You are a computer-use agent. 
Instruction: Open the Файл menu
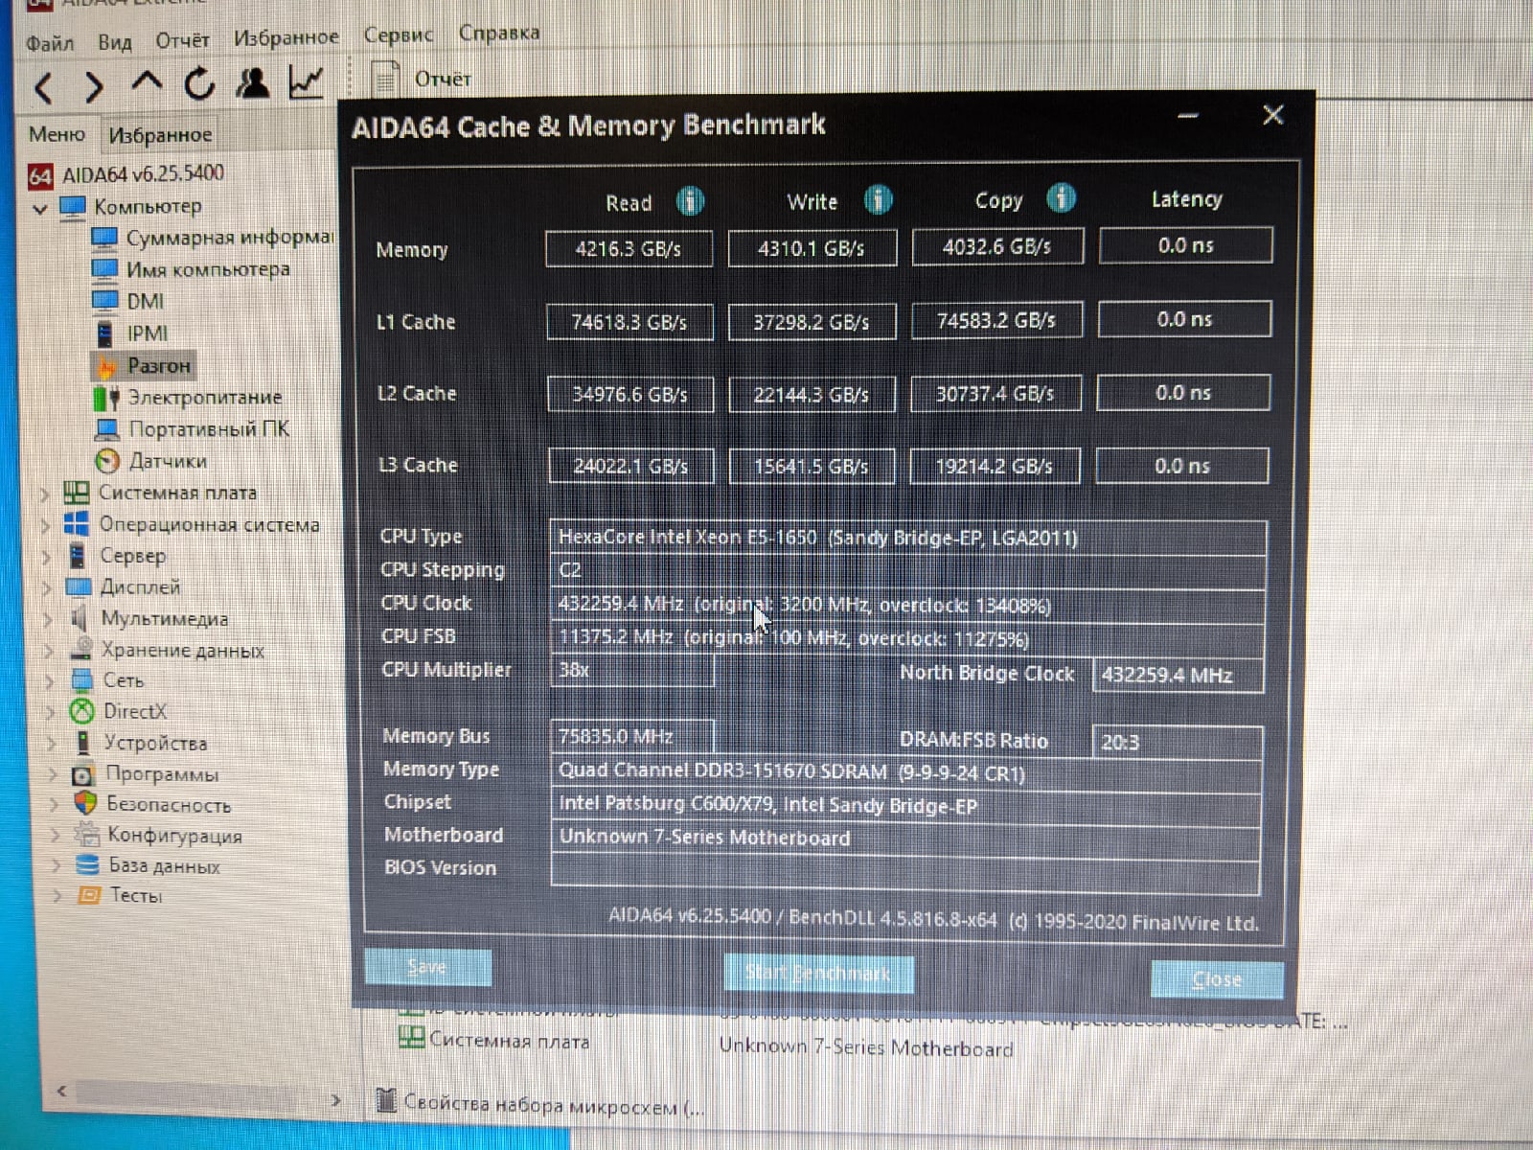(x=49, y=42)
